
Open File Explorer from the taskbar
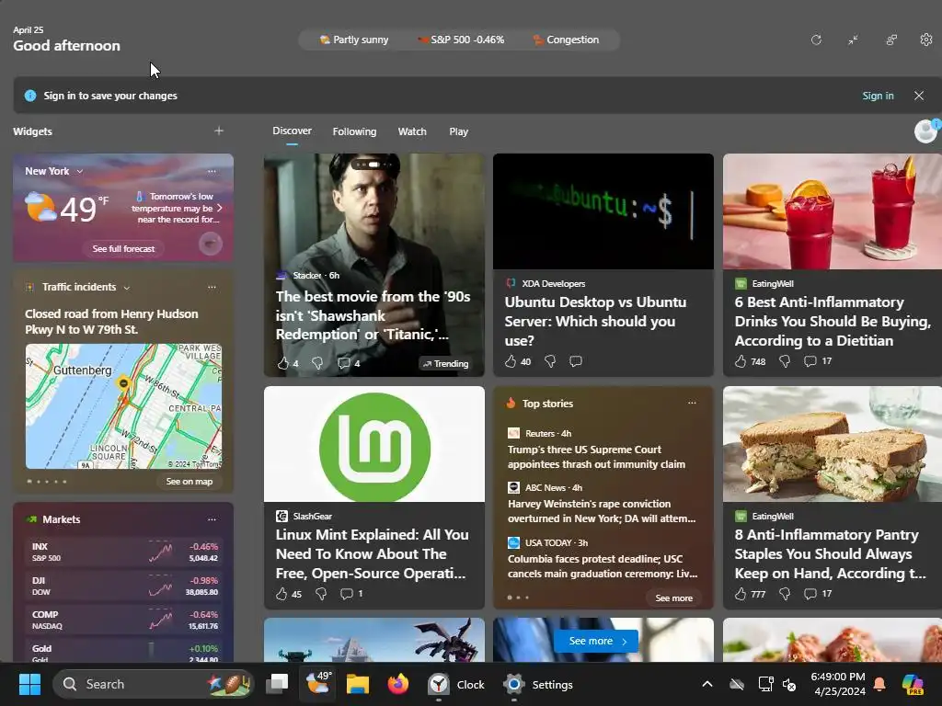tap(358, 684)
